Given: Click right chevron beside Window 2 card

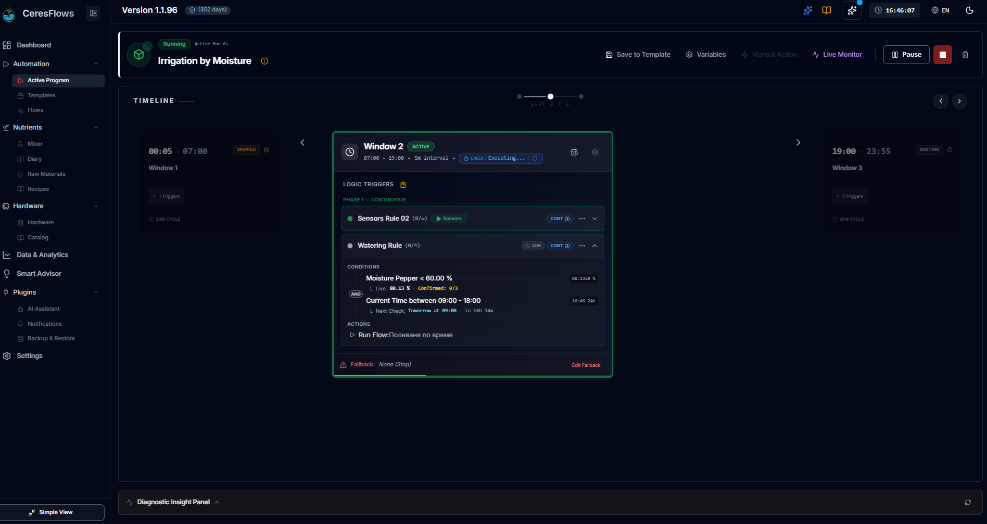Looking at the screenshot, I should (798, 143).
